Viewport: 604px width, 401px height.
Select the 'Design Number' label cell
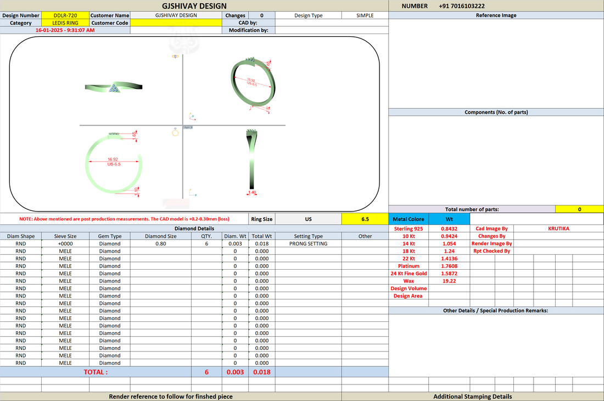pos(21,15)
